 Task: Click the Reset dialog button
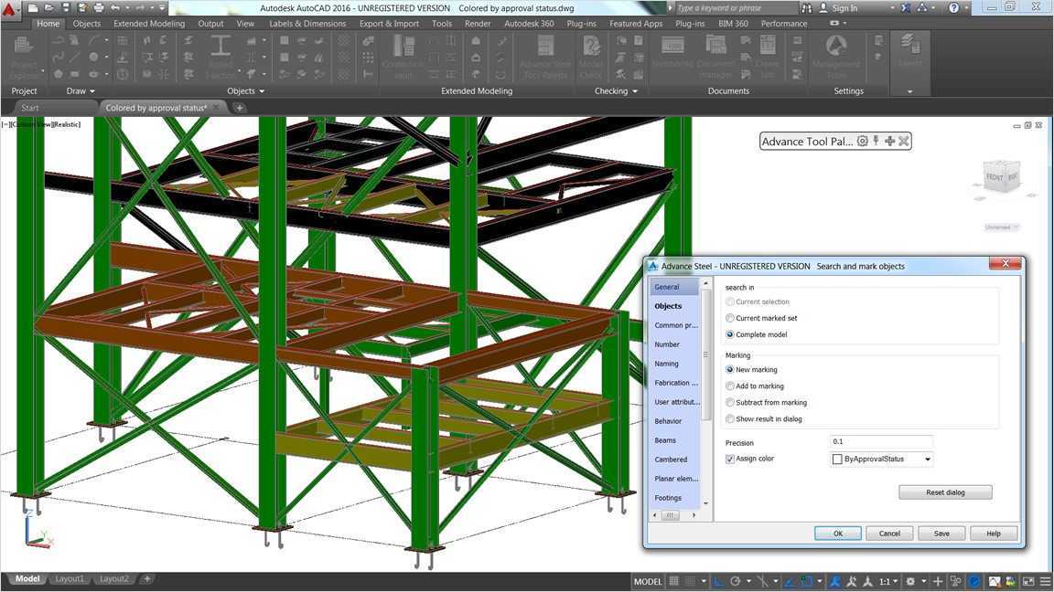tap(945, 492)
